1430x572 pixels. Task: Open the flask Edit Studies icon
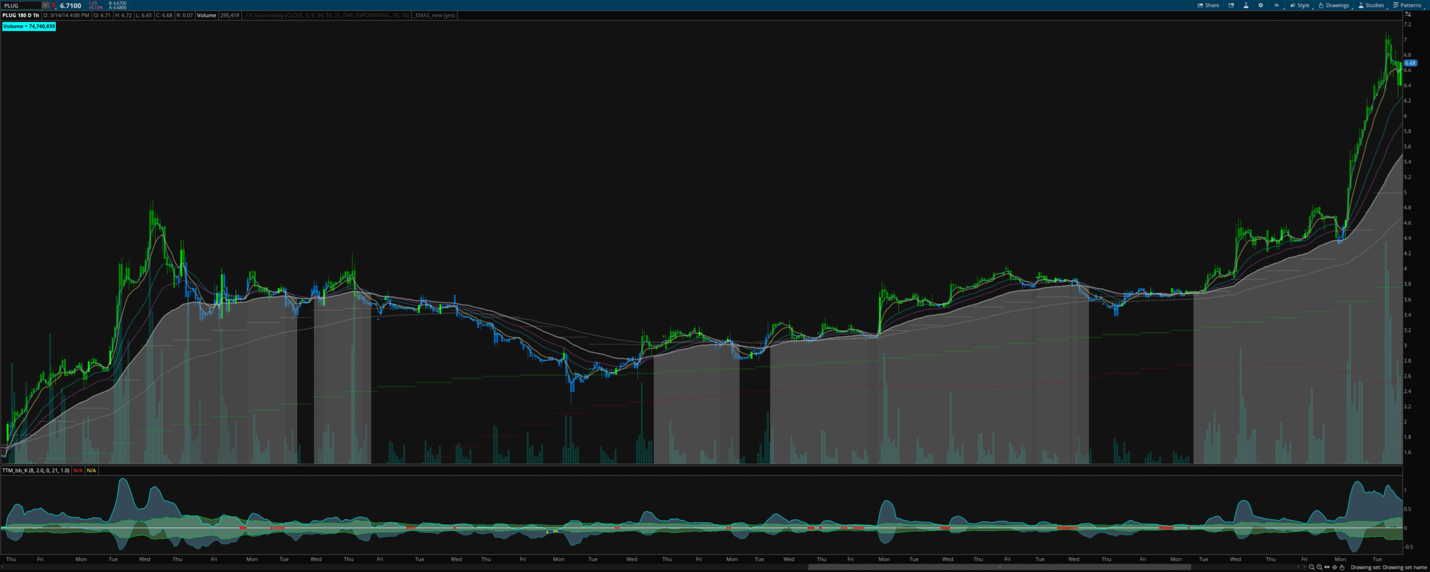click(1246, 6)
